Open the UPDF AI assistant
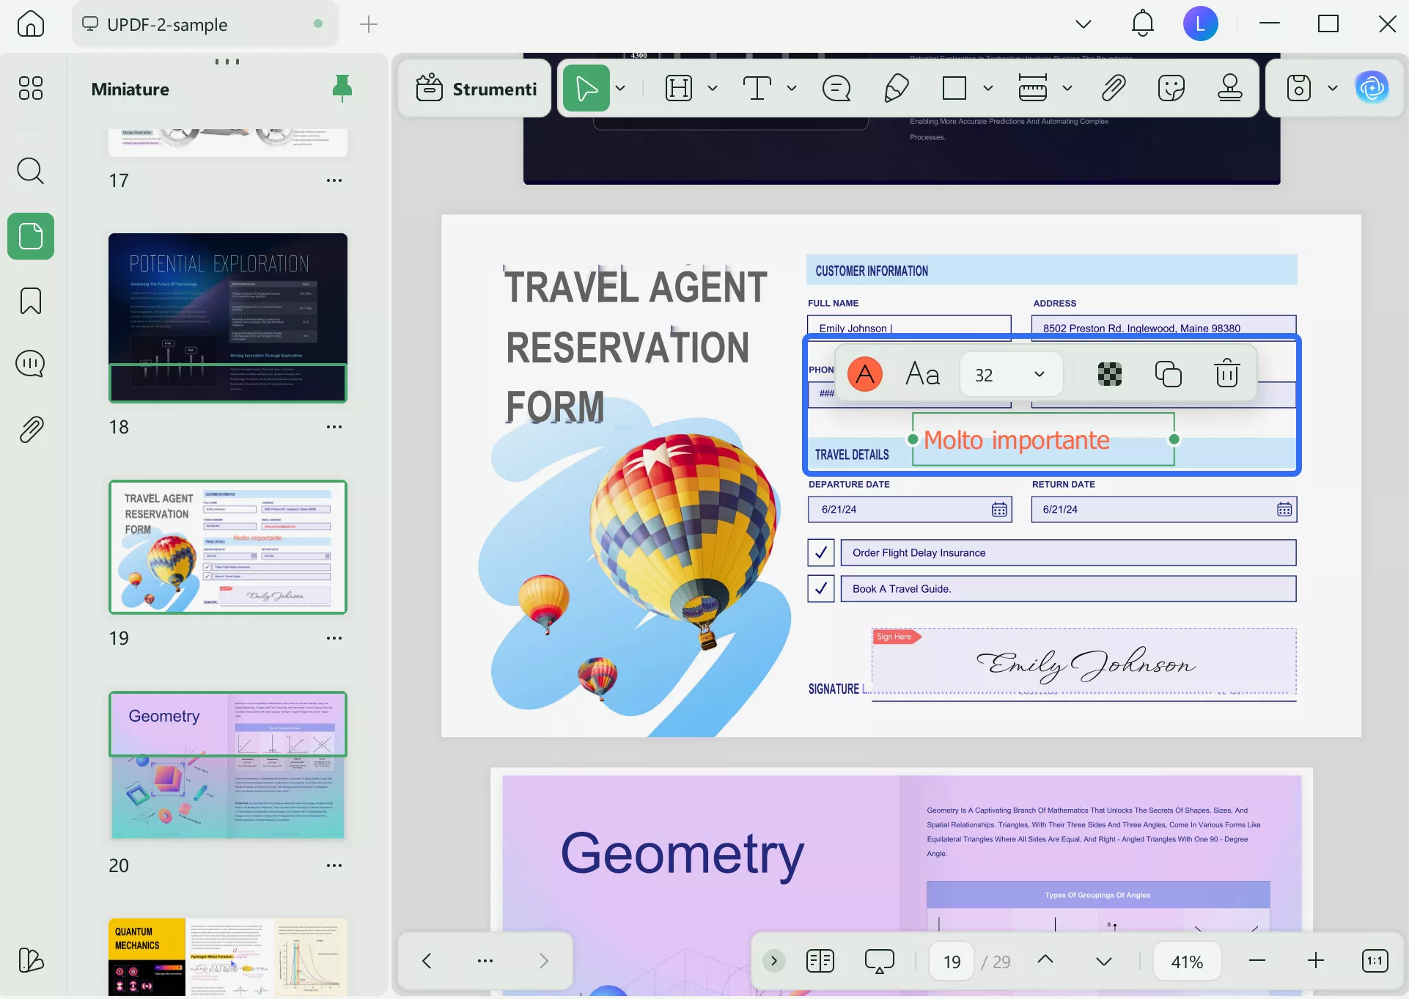The height and width of the screenshot is (999, 1409). point(1372,88)
